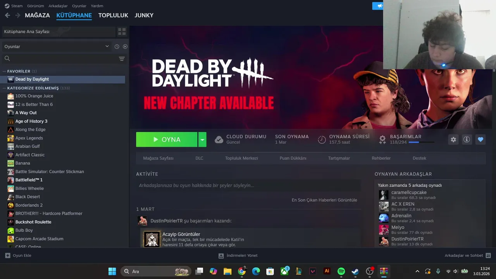Go to the MAĞAZA tab
This screenshot has width=496, height=279.
pos(37,15)
